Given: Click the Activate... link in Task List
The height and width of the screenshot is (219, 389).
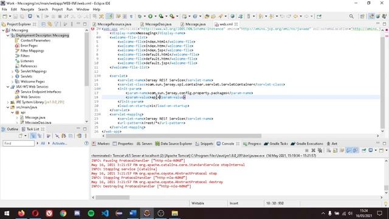Looking at the screenshot, I should pyautogui.click(x=60, y=144).
